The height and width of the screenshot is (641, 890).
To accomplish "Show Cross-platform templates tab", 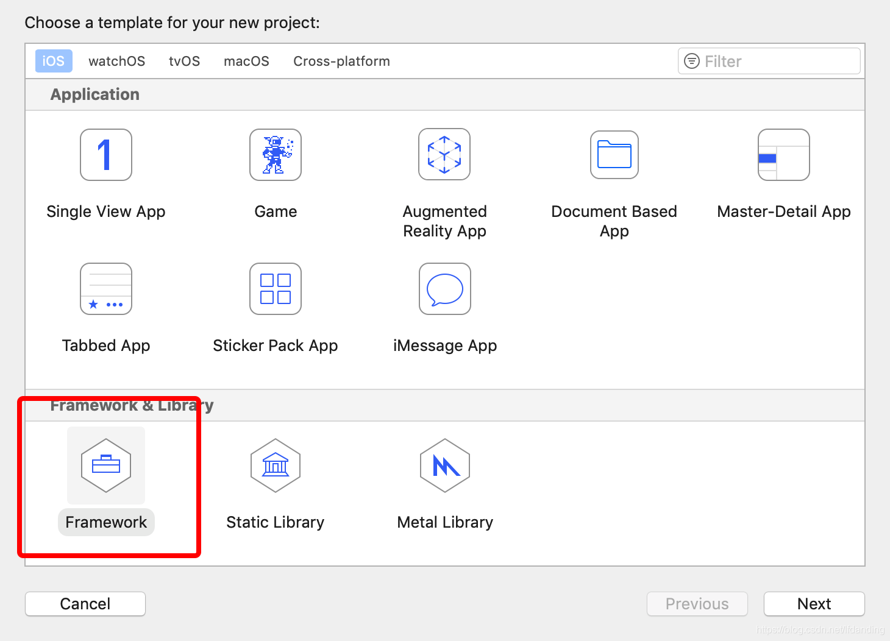I will coord(341,61).
